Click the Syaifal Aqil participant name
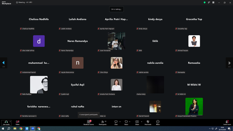The width and height of the screenshot is (233, 131). pyautogui.click(x=78, y=85)
